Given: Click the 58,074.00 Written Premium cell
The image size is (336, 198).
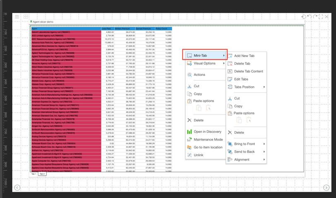Looking at the screenshot, I should click(125, 32).
